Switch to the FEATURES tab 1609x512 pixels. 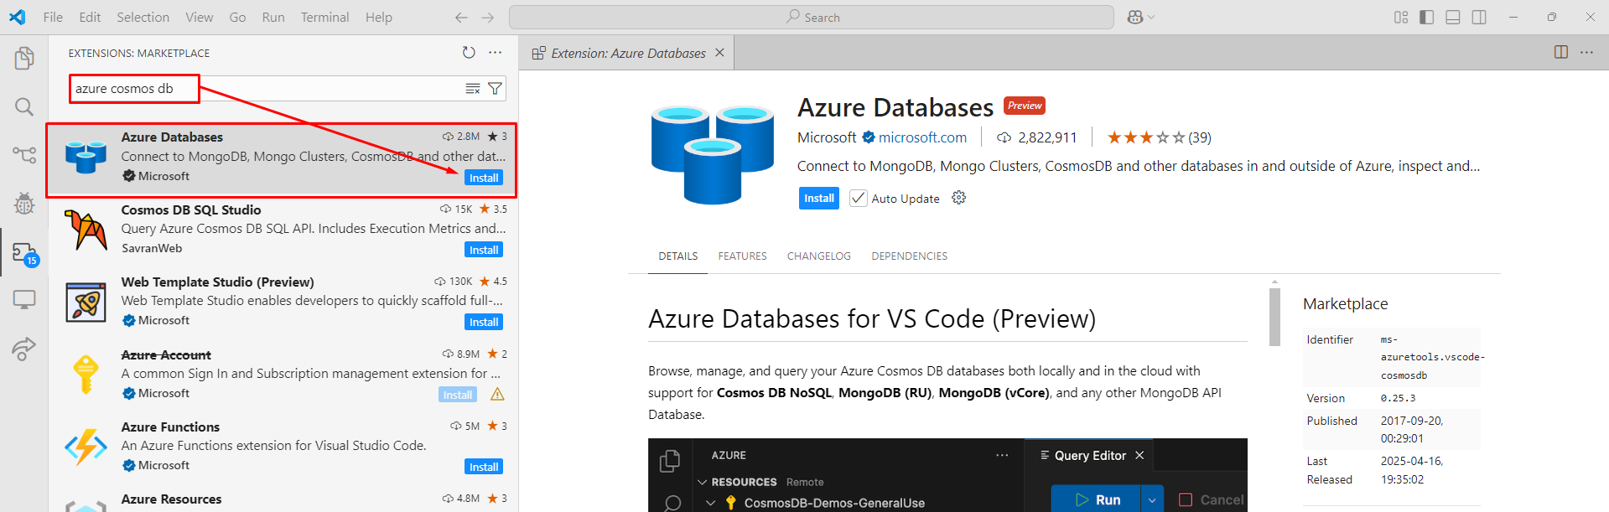(742, 256)
